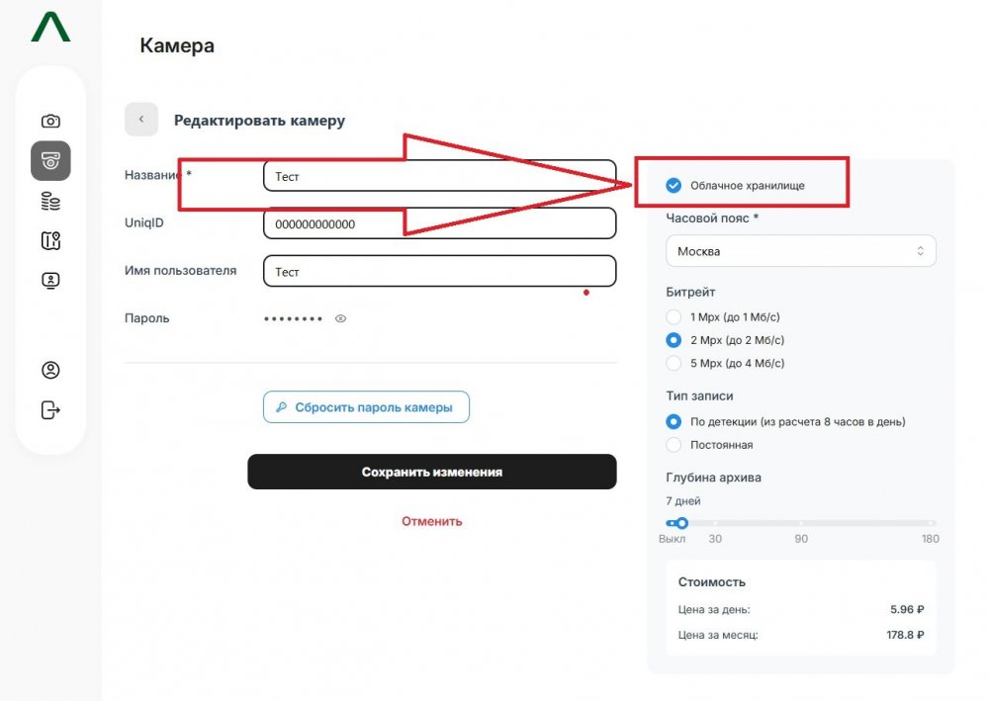Click the green logo at top left
Image resolution: width=989 pixels, height=701 pixels.
(x=50, y=27)
